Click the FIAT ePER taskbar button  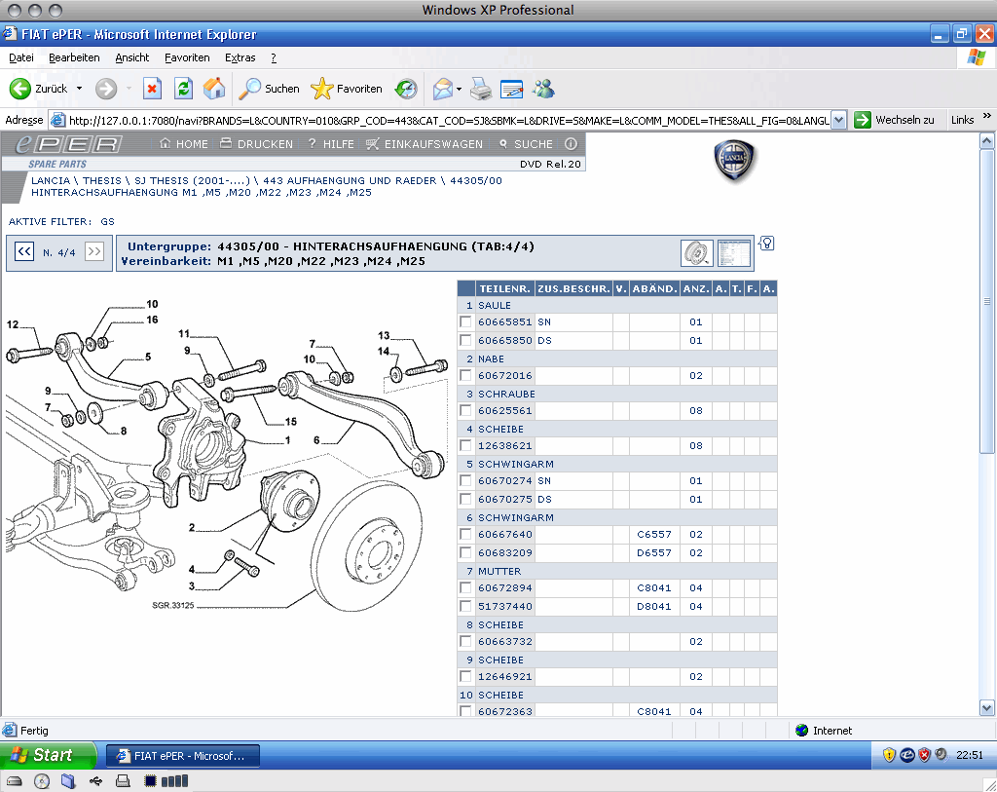pos(182,756)
